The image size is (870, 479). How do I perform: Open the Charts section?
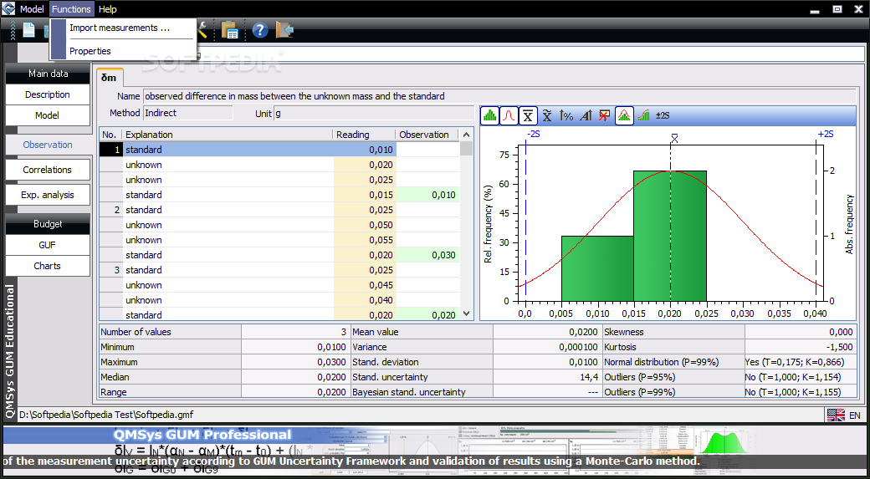[x=48, y=266]
